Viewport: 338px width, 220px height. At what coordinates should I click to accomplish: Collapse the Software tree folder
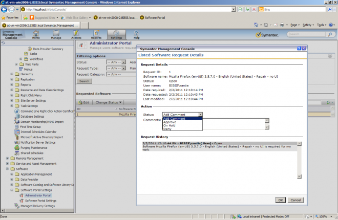(x=7, y=169)
